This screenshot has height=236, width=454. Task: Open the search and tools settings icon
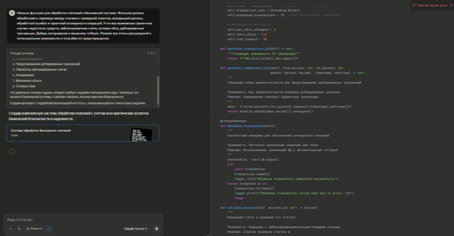pos(19,229)
